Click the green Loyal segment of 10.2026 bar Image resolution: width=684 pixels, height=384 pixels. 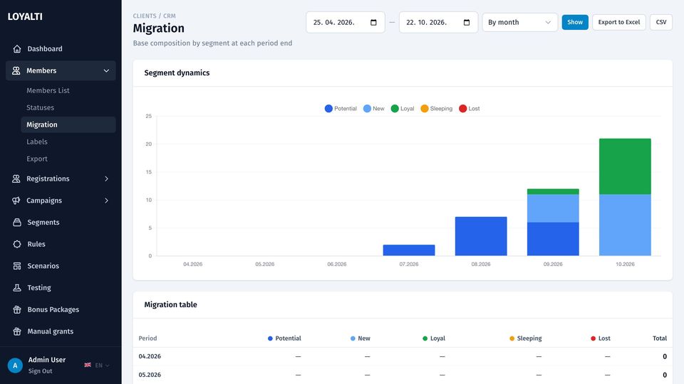[x=625, y=166]
